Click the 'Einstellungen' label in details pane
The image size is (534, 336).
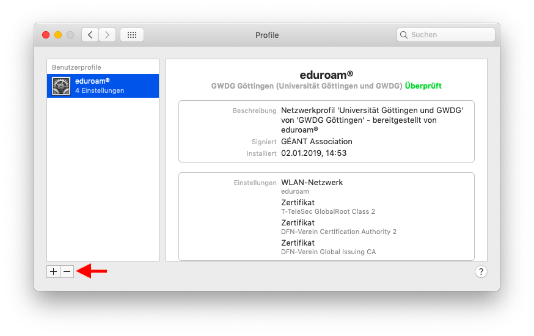click(x=255, y=183)
